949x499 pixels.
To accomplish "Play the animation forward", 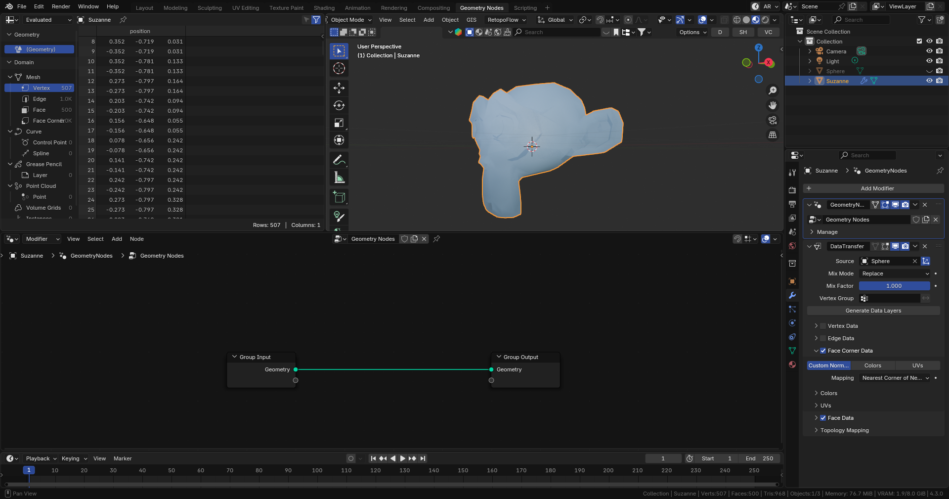I will coord(403,458).
